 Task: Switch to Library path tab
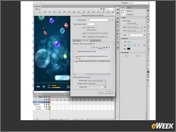(x=85, y=40)
